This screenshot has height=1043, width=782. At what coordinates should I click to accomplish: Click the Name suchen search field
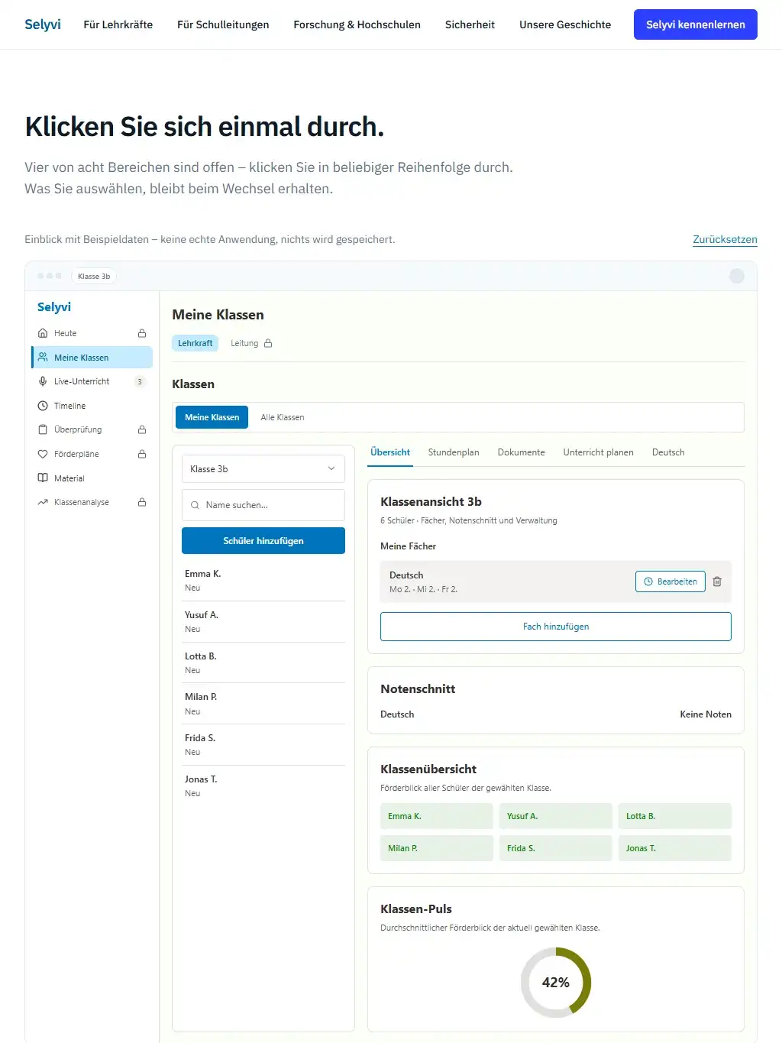point(263,505)
